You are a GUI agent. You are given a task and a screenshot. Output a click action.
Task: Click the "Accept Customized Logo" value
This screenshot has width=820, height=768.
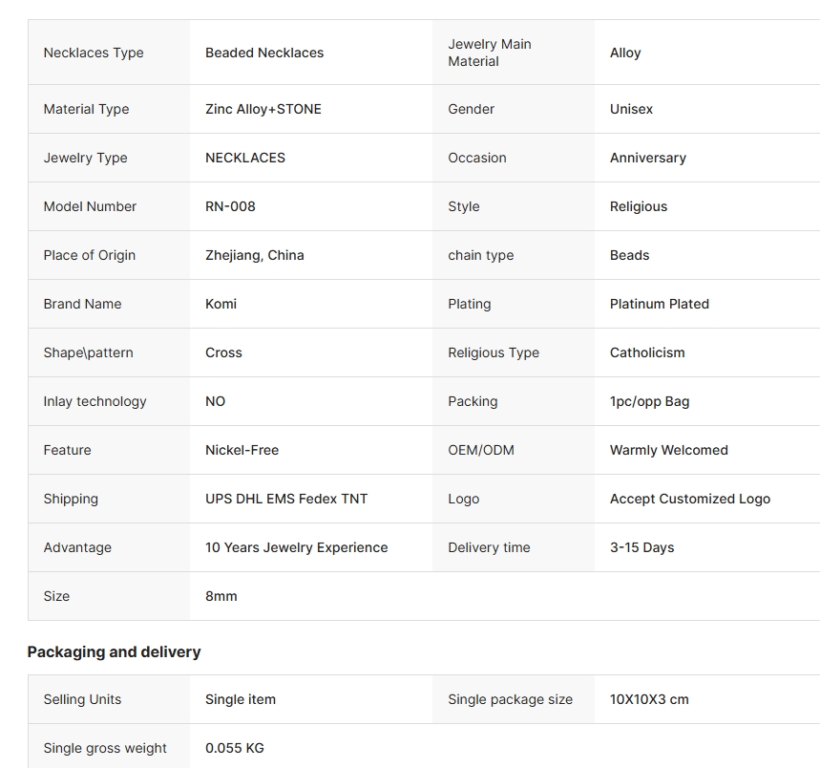[x=690, y=499]
